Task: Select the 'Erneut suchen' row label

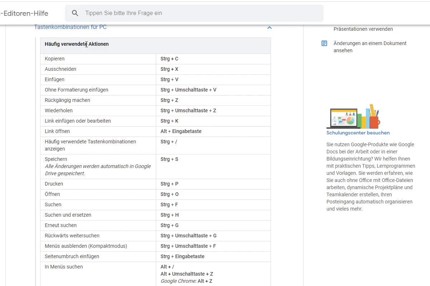Action: click(61, 225)
